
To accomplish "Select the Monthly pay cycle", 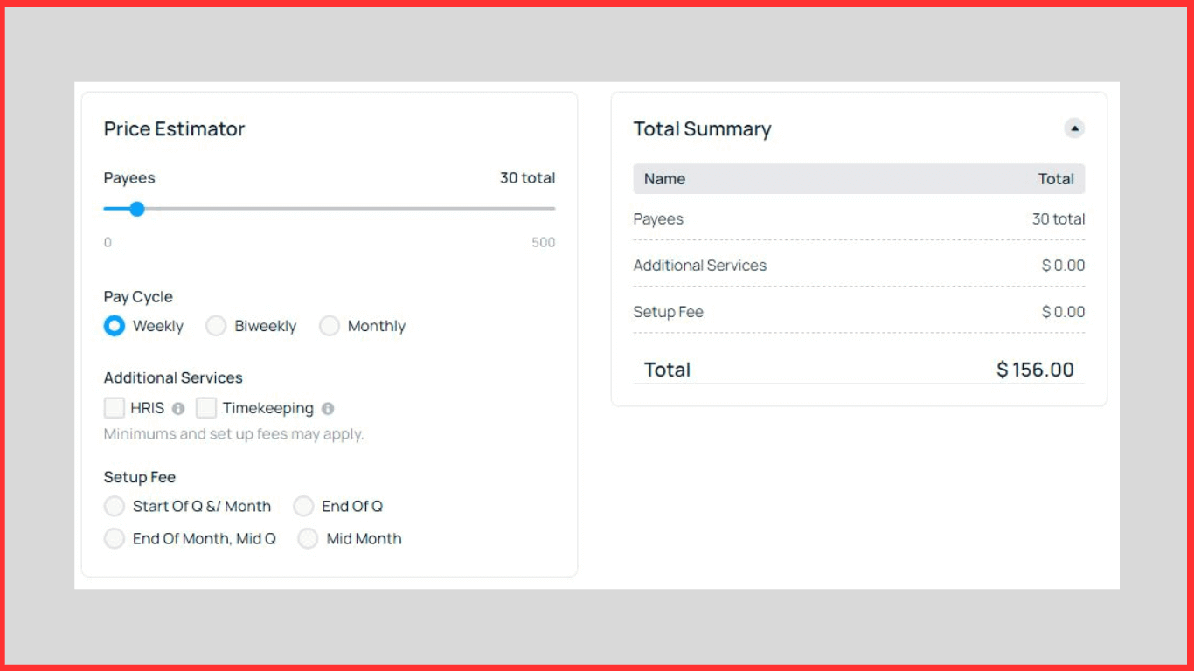I will (x=329, y=326).
